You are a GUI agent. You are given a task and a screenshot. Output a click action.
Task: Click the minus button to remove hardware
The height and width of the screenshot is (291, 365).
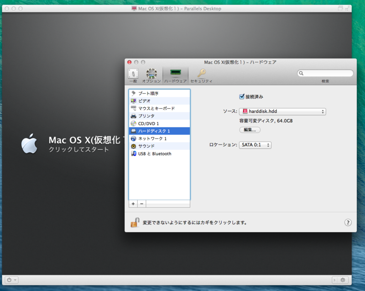(142, 204)
